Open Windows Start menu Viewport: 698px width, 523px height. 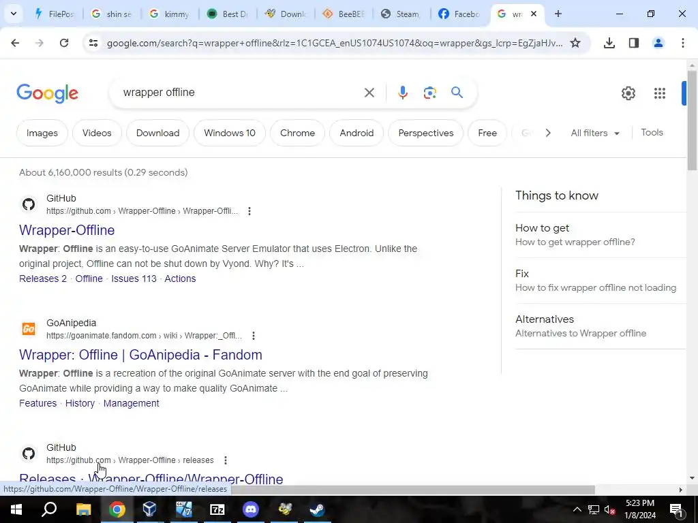click(16, 509)
